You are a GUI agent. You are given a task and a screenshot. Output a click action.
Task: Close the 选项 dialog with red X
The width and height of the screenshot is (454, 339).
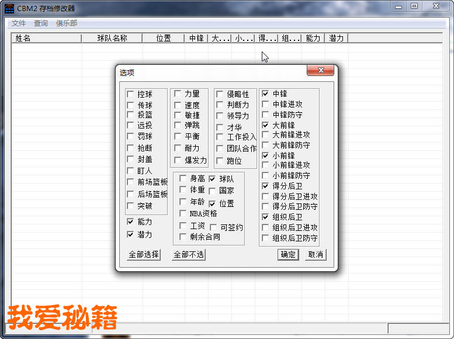tap(320, 71)
